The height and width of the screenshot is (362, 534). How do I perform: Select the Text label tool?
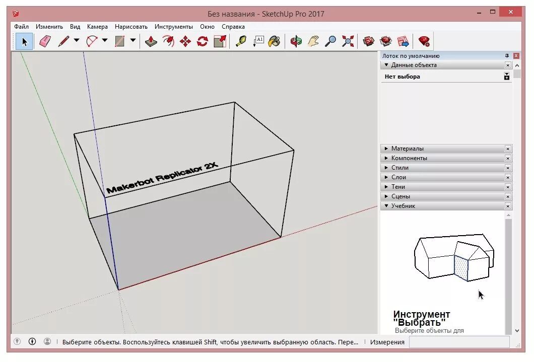[258, 41]
